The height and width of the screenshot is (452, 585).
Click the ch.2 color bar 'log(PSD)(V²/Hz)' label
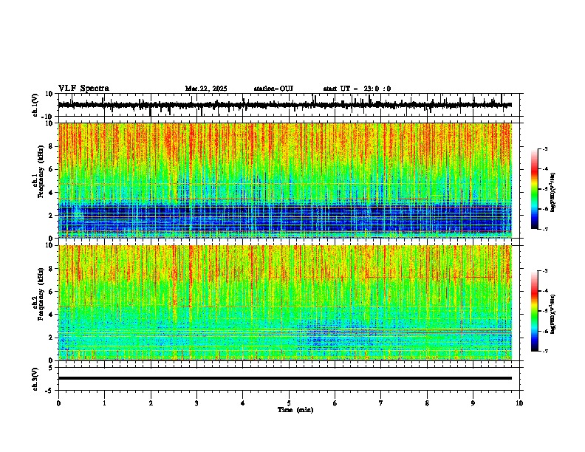553,314
